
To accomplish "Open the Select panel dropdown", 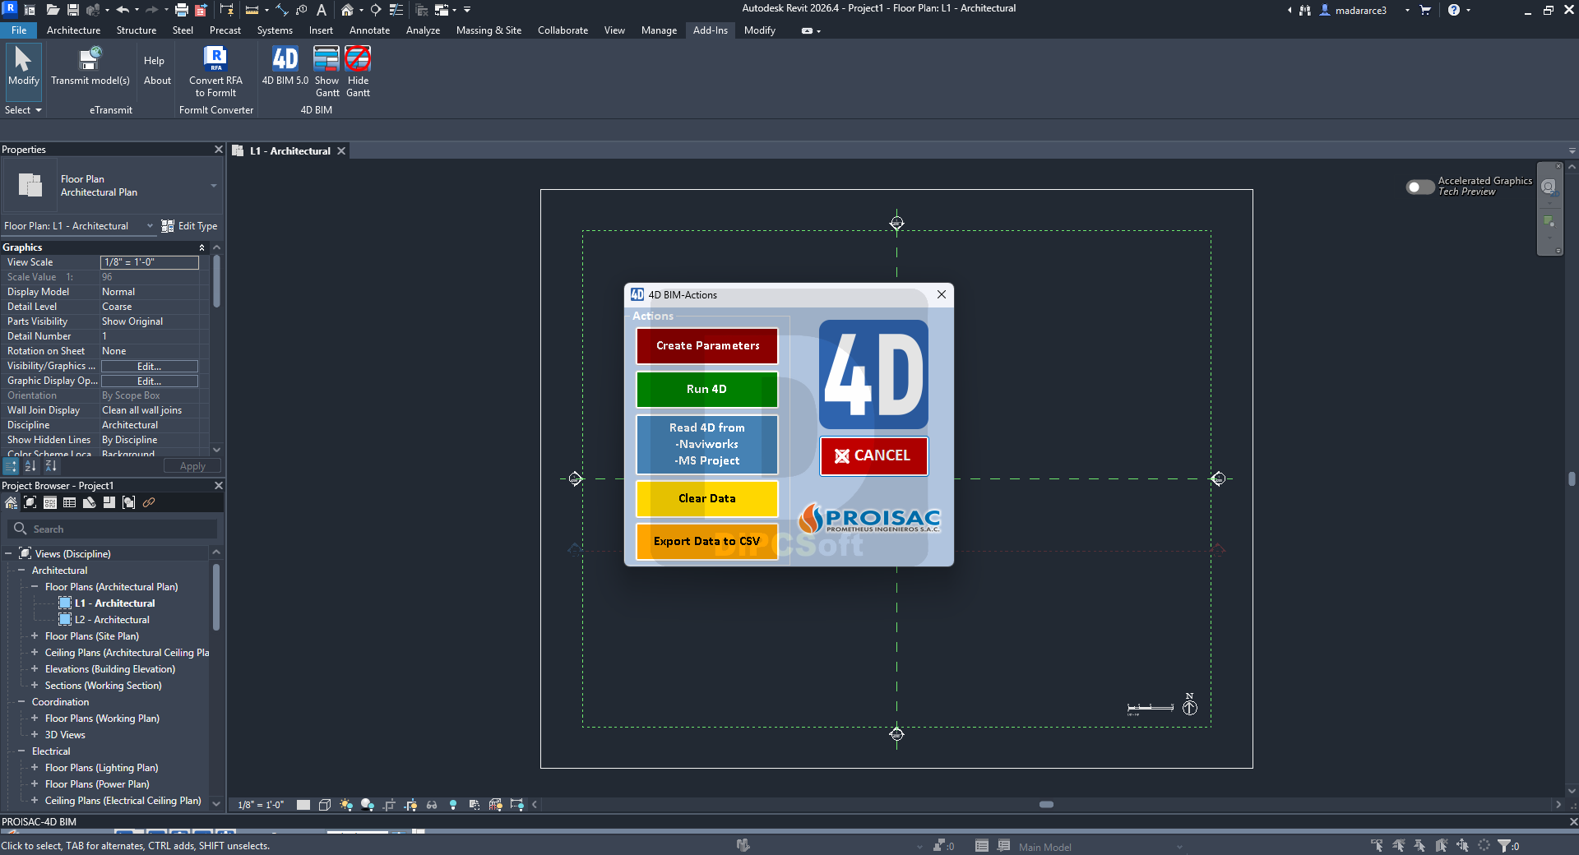I will (23, 110).
